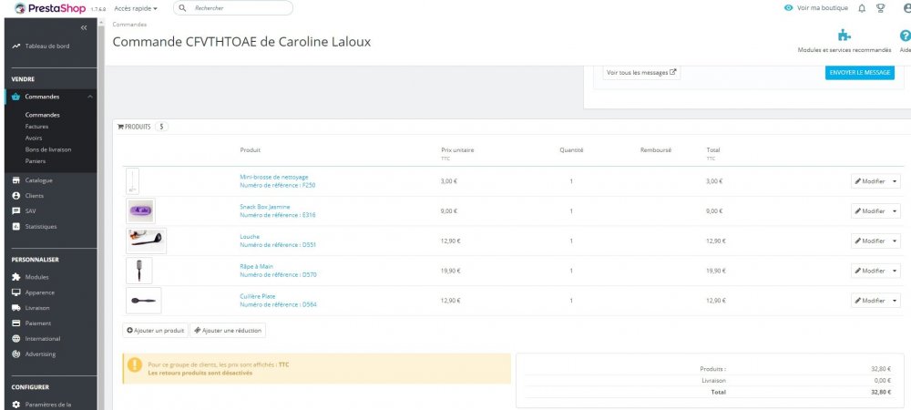Collapse the sidebar with the double chevron
The height and width of the screenshot is (410, 911).
point(84,27)
